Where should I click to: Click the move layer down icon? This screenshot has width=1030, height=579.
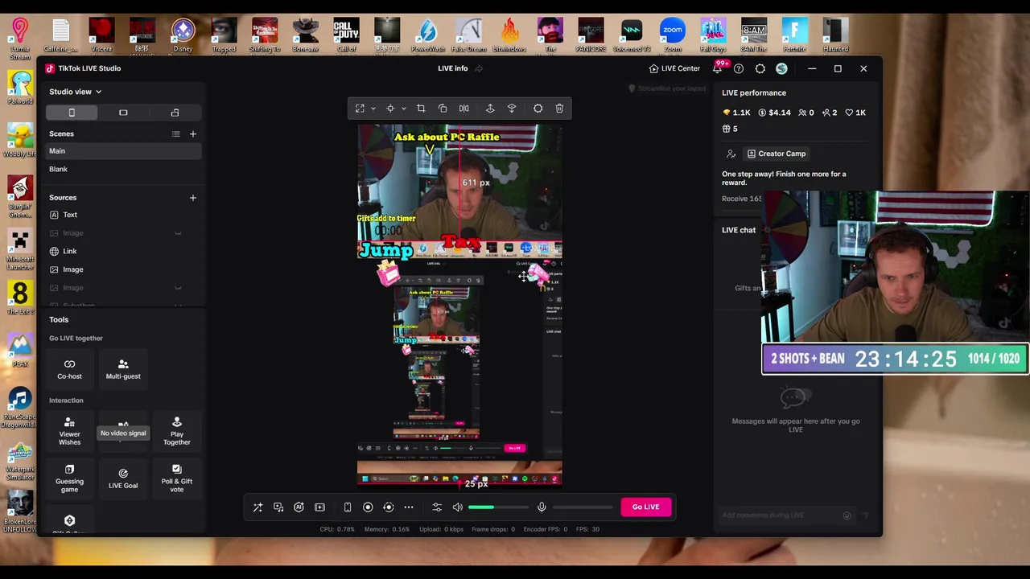click(512, 109)
